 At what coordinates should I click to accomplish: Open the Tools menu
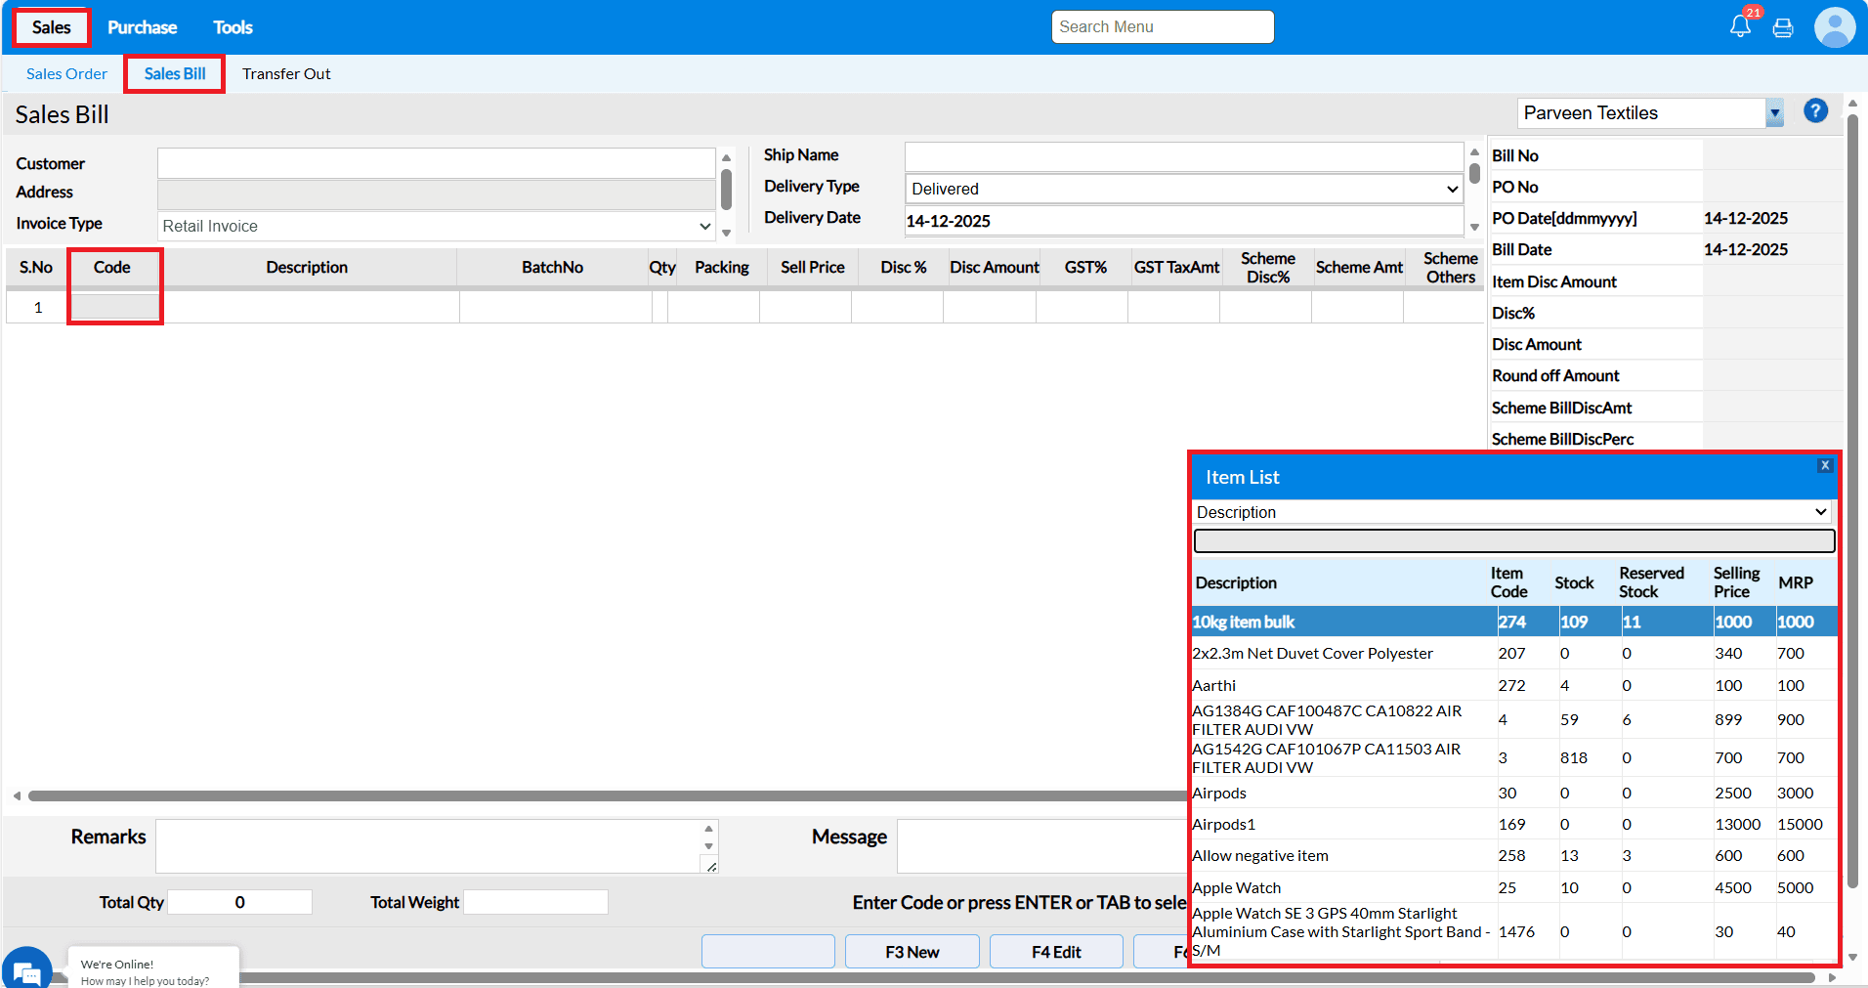click(x=233, y=27)
